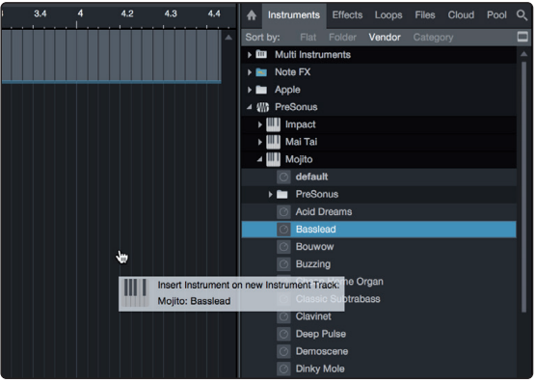Select the Clavinet preset
536x383 pixels.
point(379,316)
